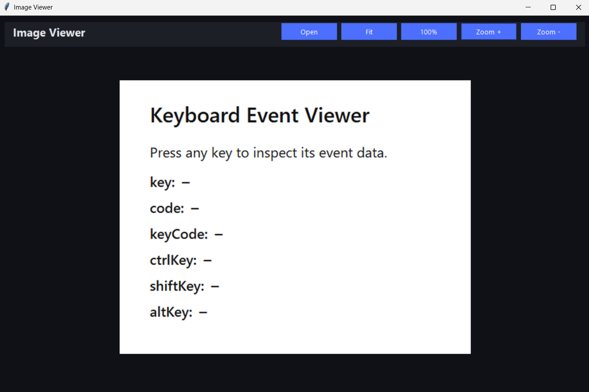Click the dark background left of the image
Viewport: 589px width, 392px height.
tap(60, 216)
